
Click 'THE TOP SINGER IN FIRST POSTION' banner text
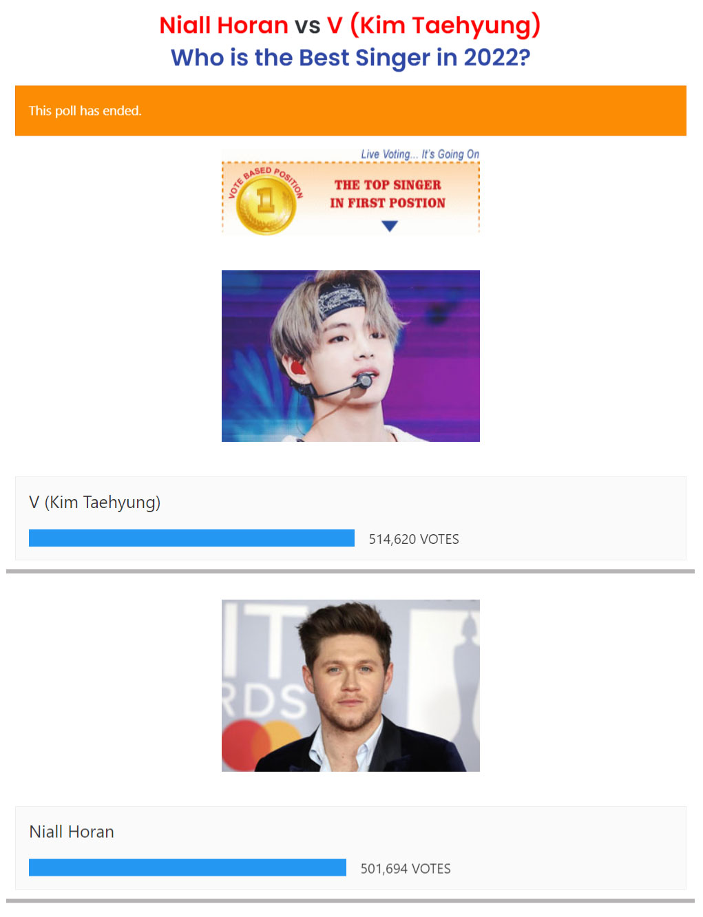388,194
